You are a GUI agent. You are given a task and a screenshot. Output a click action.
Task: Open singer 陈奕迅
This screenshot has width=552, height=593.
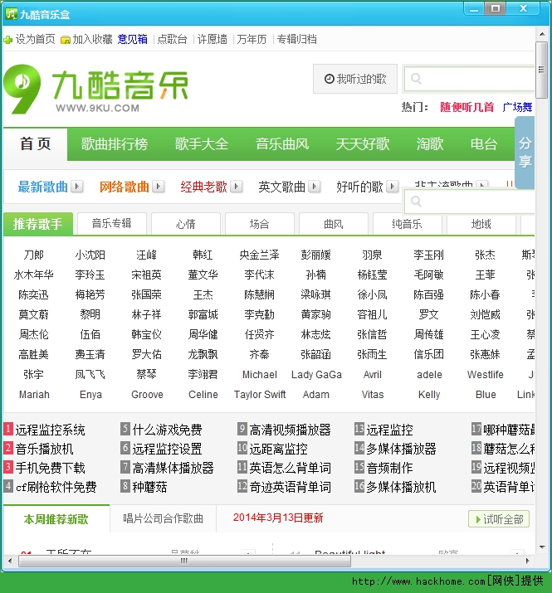(34, 294)
